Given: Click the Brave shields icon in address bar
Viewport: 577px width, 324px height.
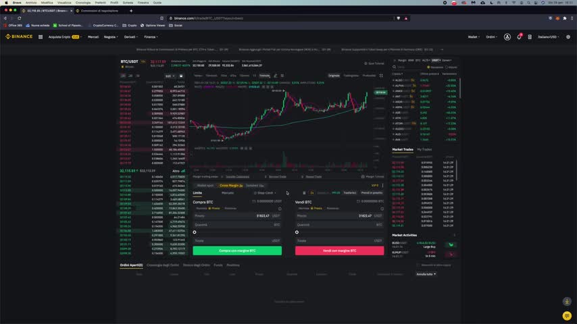Looking at the screenshot, I should (x=399, y=18).
